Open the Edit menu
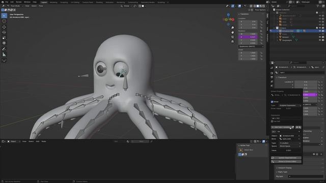326x183 pixels. (x=12, y=2)
